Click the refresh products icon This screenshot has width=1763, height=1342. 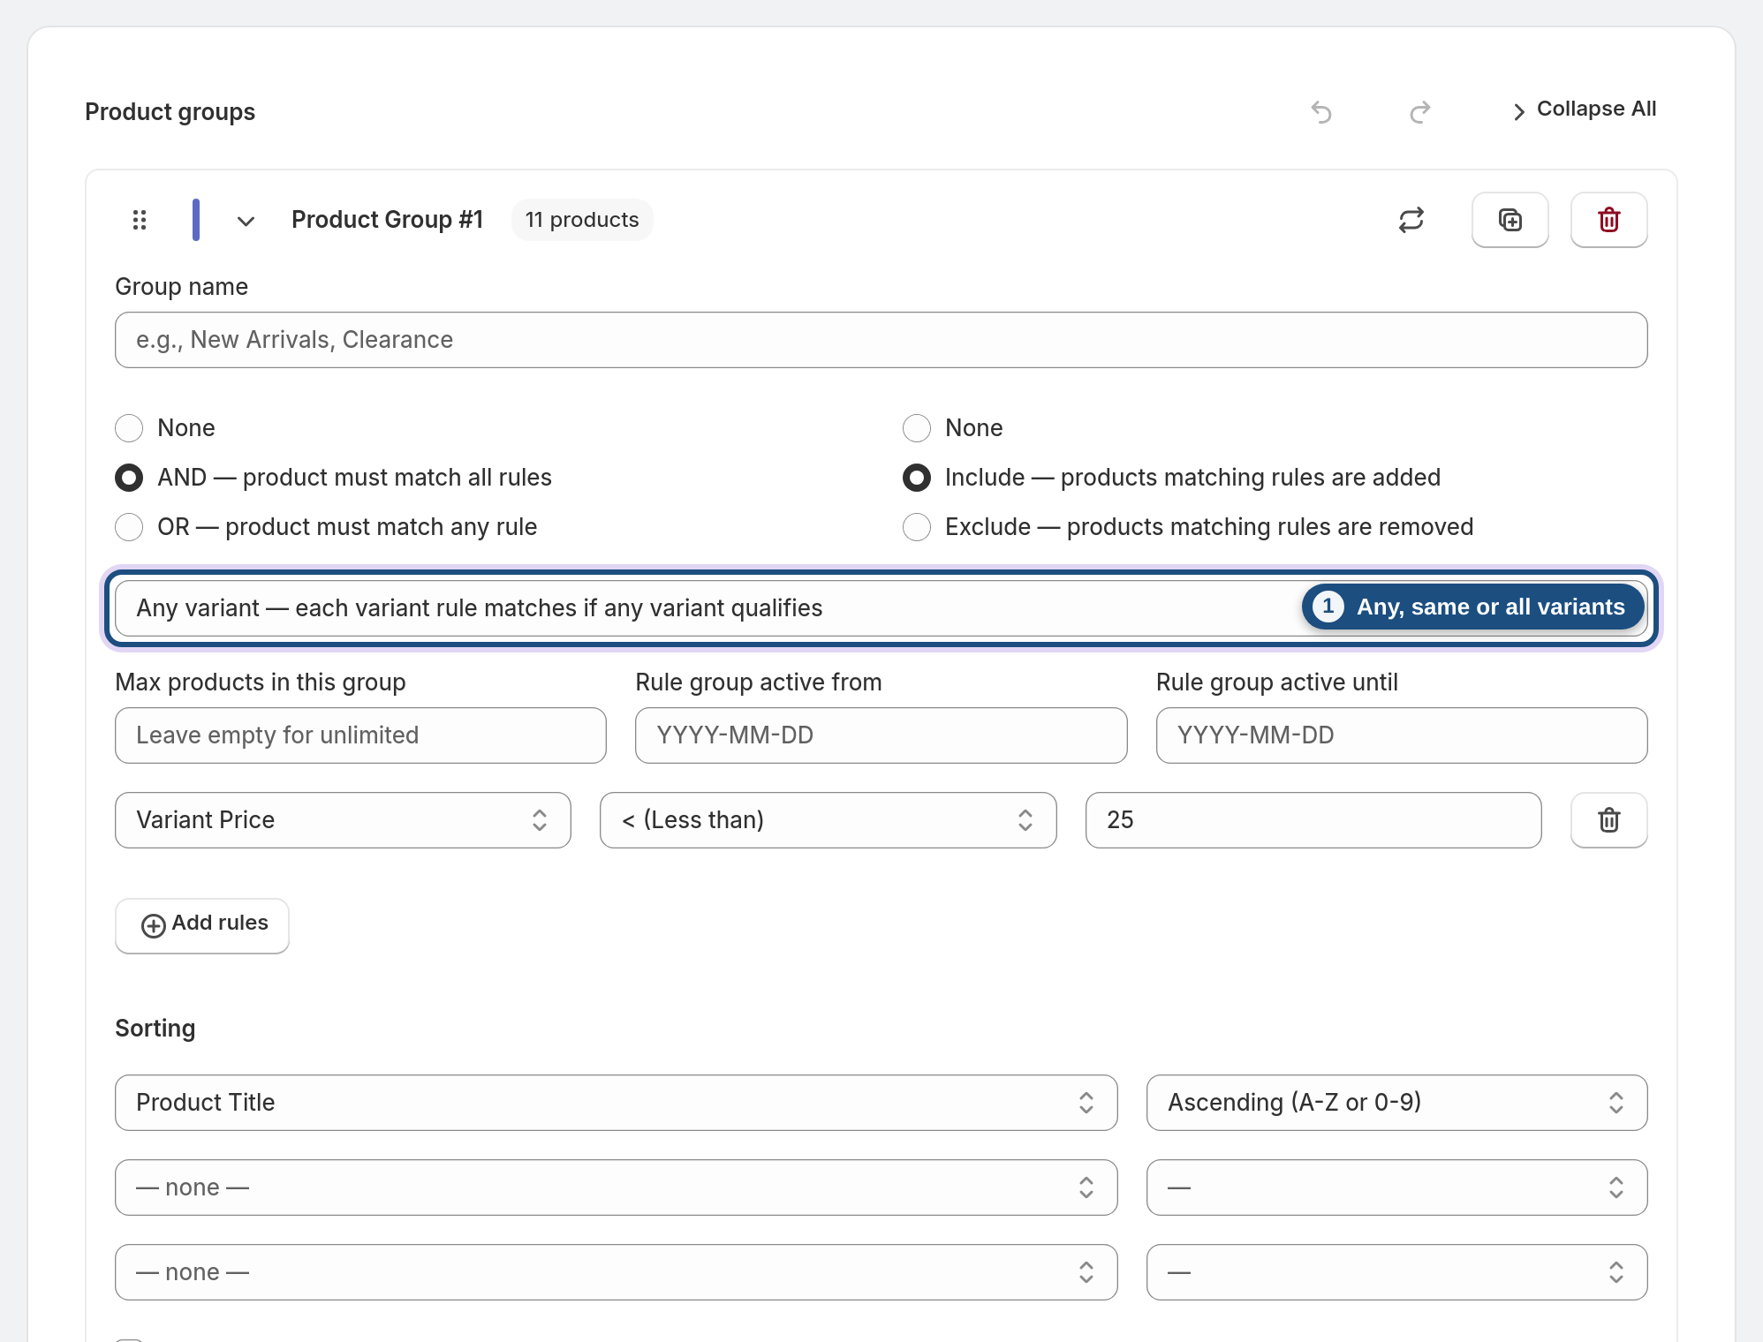[x=1411, y=220]
